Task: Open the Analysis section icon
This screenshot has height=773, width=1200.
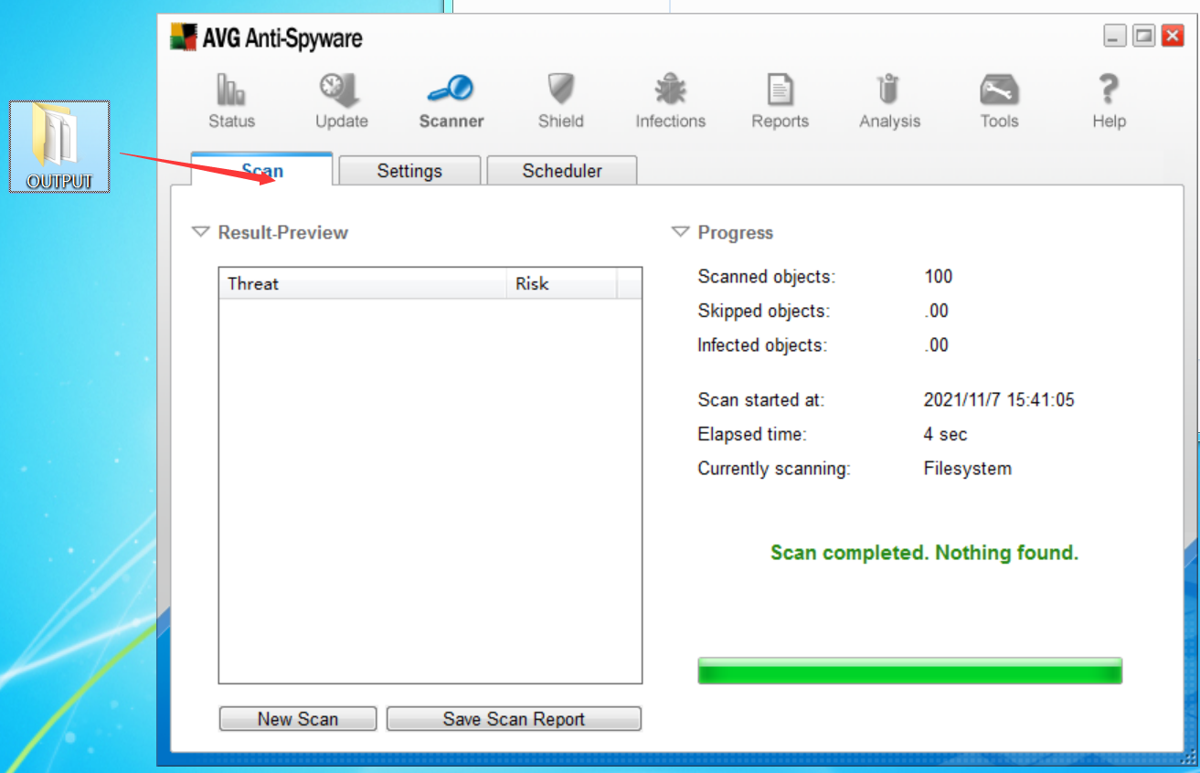Action: coord(889,90)
